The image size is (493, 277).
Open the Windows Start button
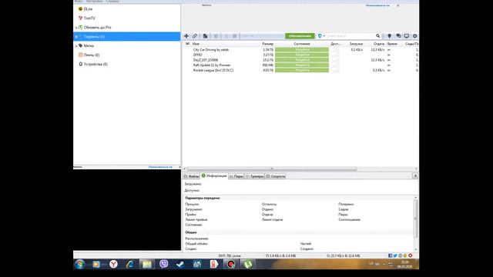tap(79, 264)
